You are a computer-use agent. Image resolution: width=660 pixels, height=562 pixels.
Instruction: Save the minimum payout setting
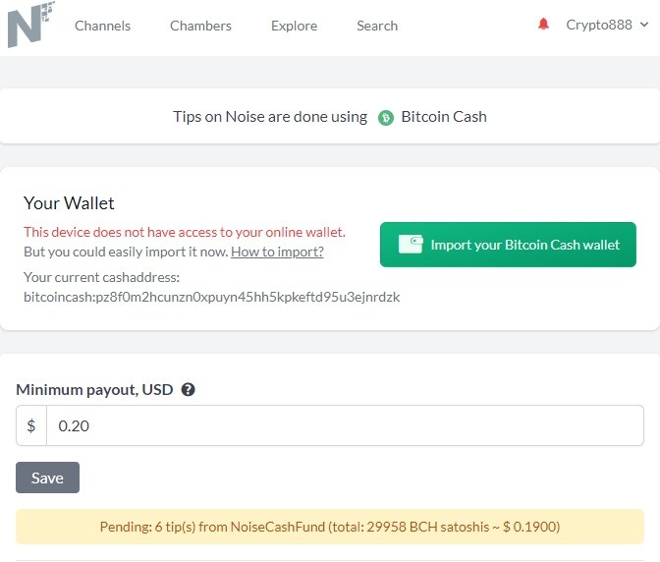(x=47, y=478)
